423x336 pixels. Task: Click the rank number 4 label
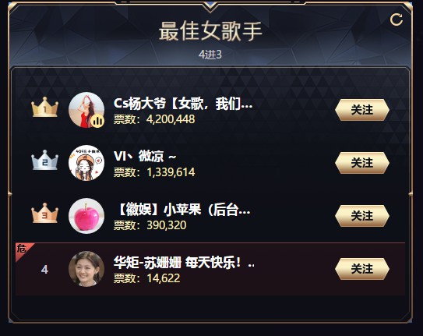[x=44, y=269]
